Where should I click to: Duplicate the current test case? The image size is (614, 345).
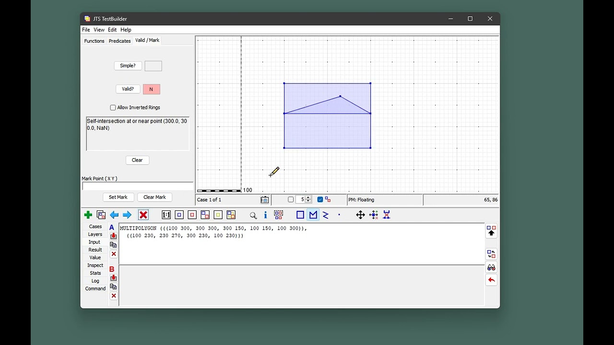101,215
